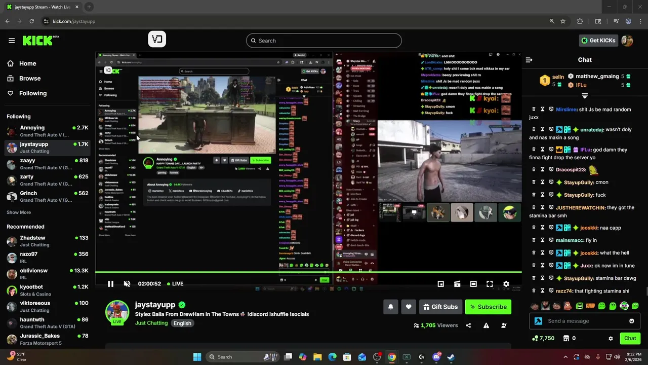Click the share icon near viewers
This screenshot has height=365, width=648.
(x=468, y=325)
